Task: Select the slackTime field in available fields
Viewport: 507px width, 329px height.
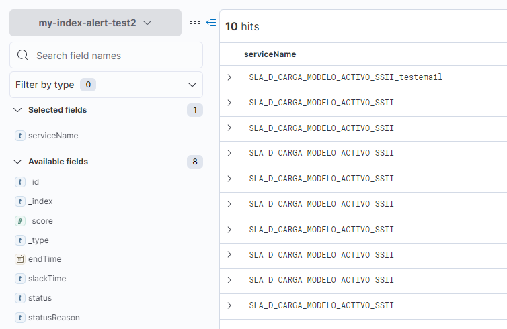Action: click(x=47, y=279)
